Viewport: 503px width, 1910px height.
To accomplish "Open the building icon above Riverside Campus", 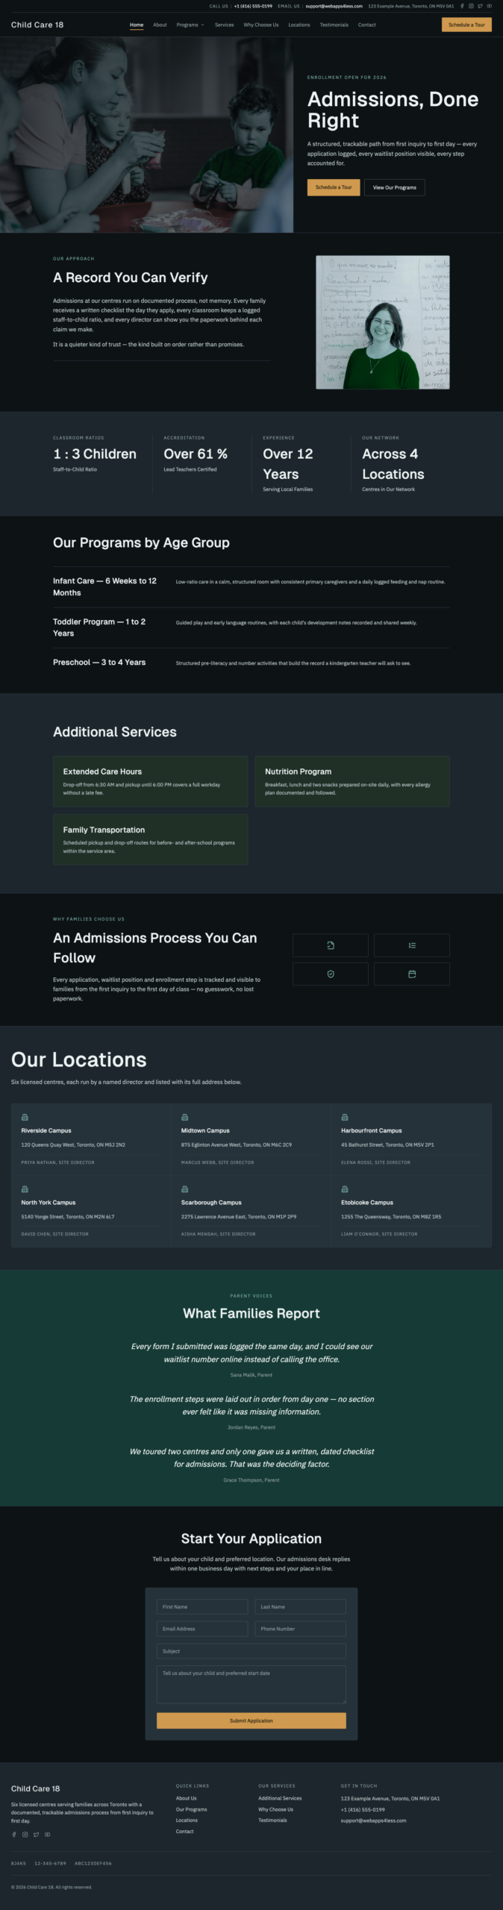I will click(25, 1117).
